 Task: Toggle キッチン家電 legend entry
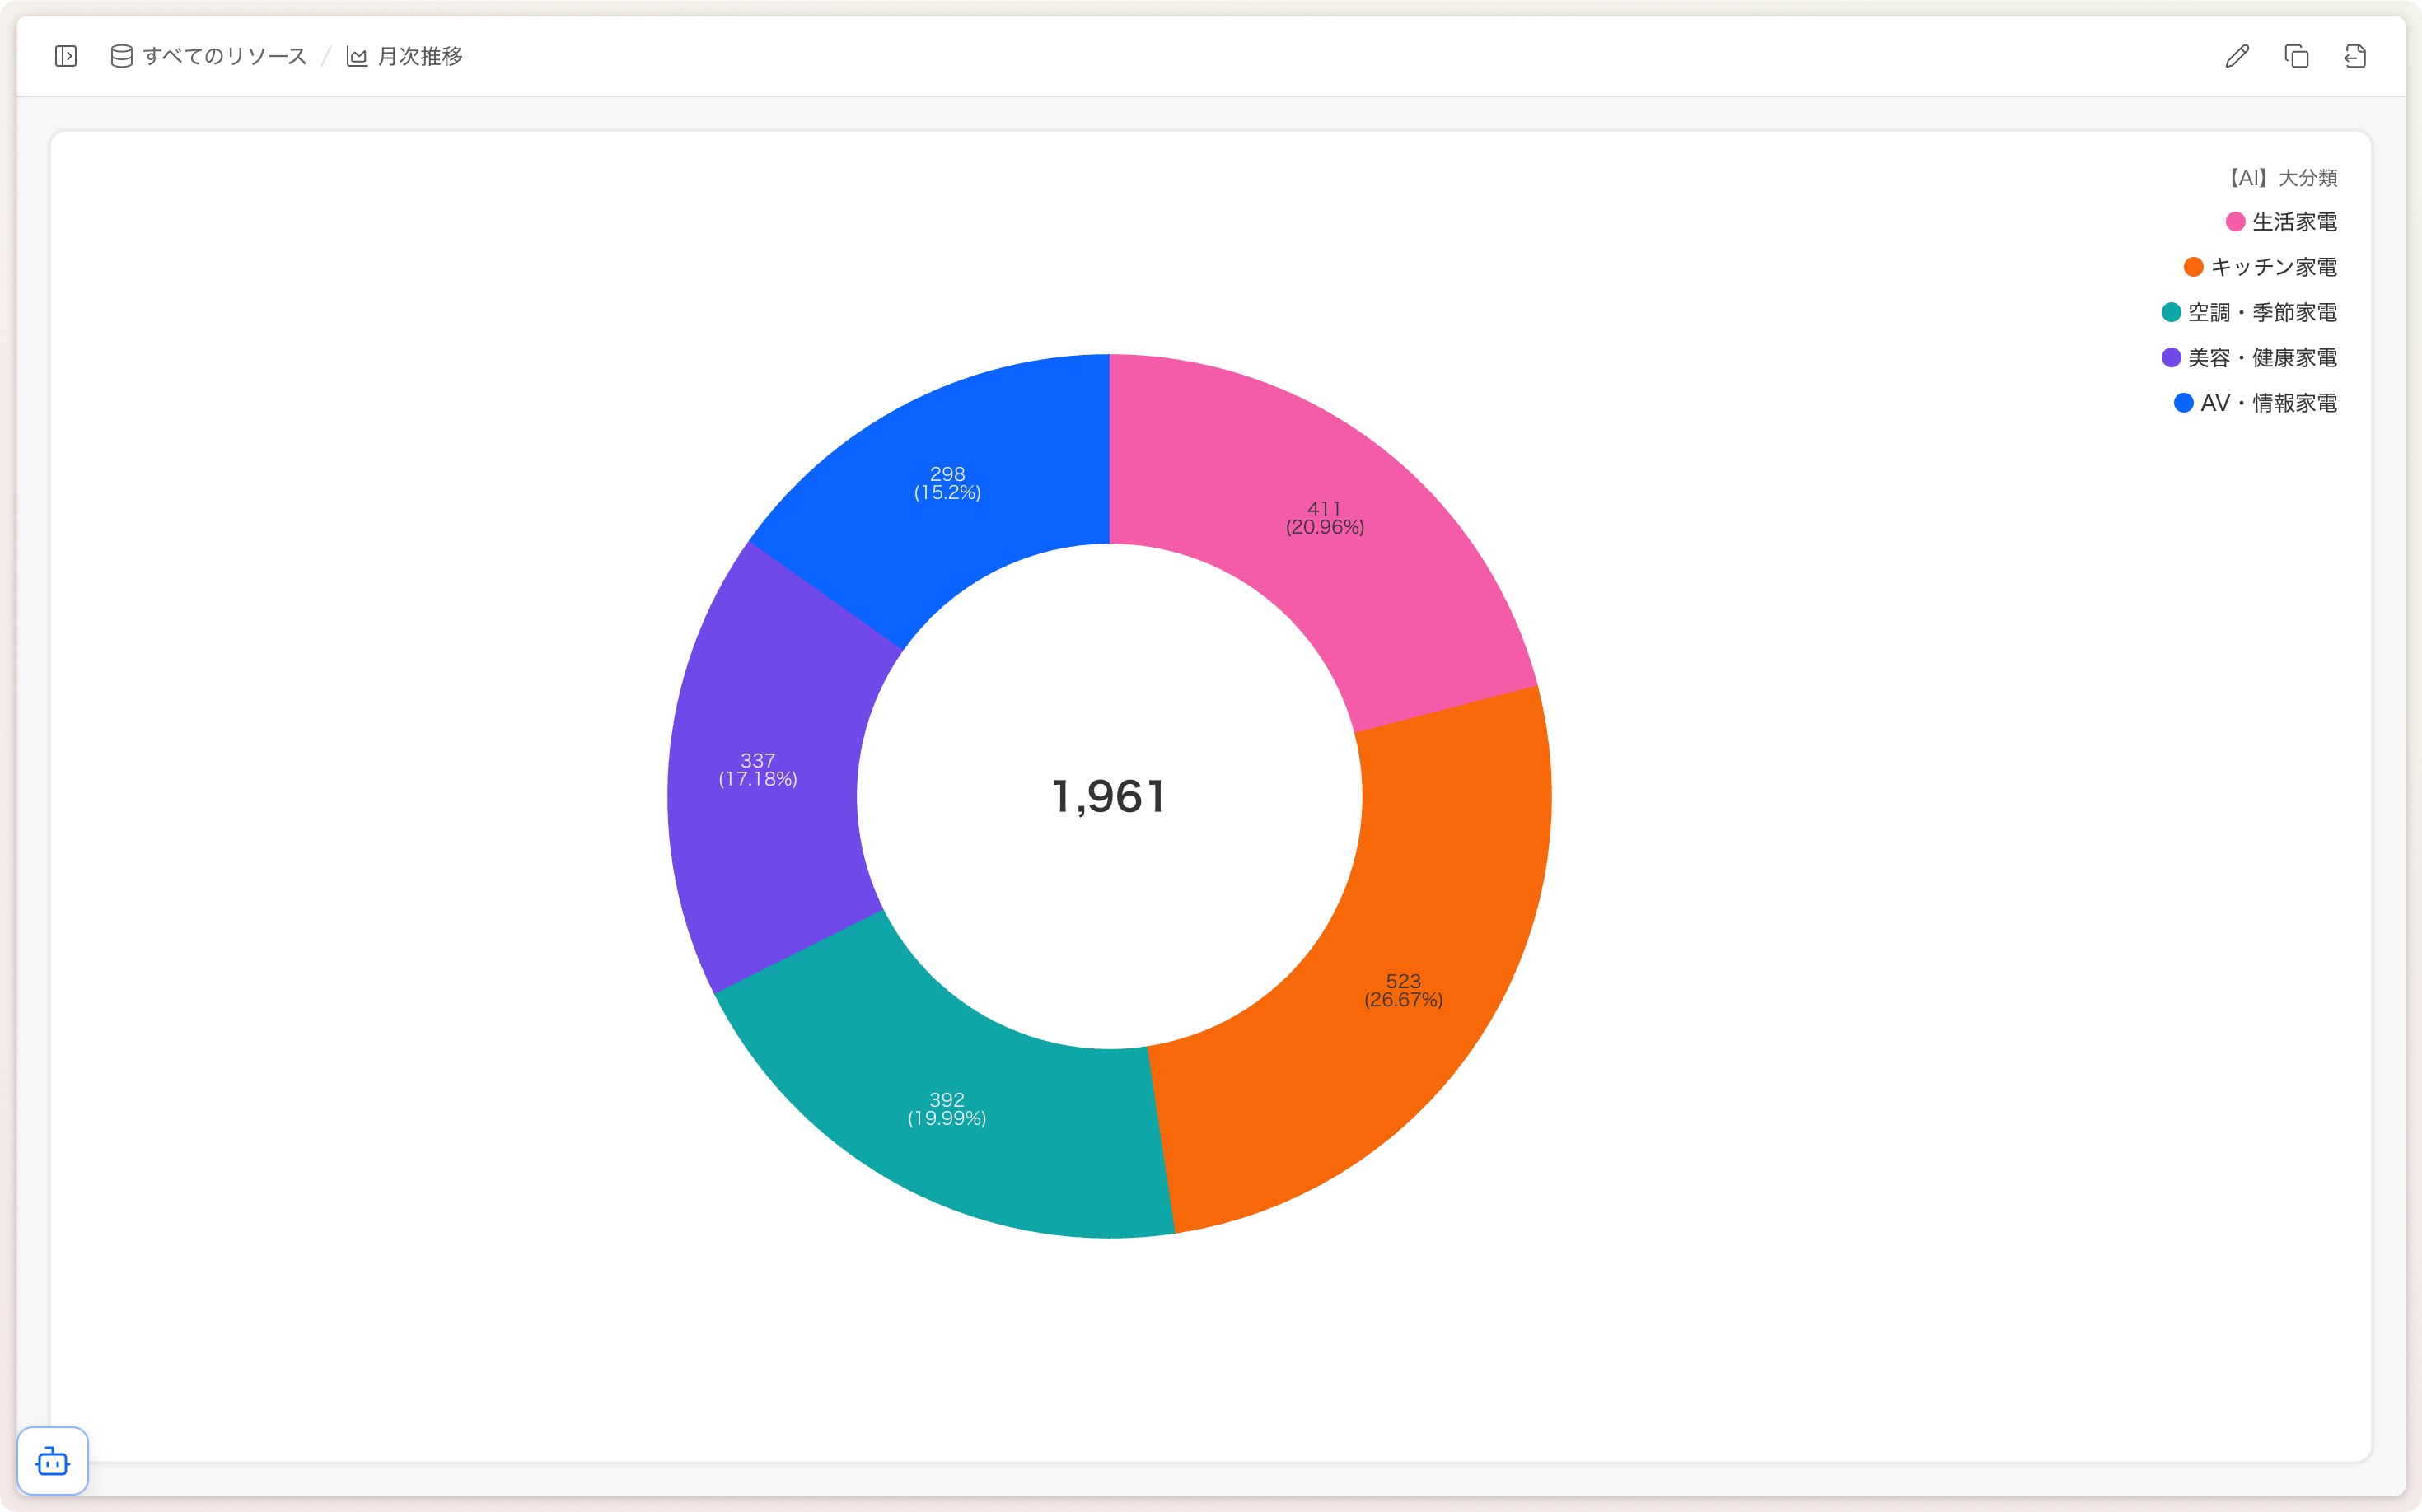(x=2272, y=267)
